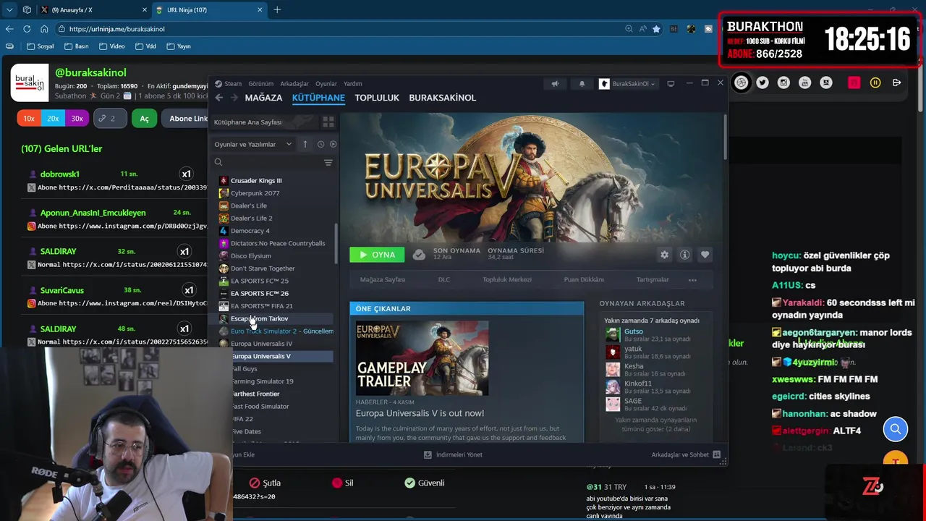Click the Şutla action at bottom
Screen dimensions: 926x521
point(265,483)
